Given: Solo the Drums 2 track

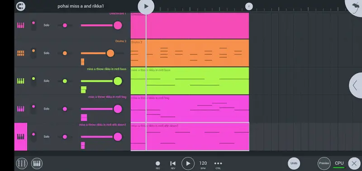Looking at the screenshot, I should tap(47, 53).
